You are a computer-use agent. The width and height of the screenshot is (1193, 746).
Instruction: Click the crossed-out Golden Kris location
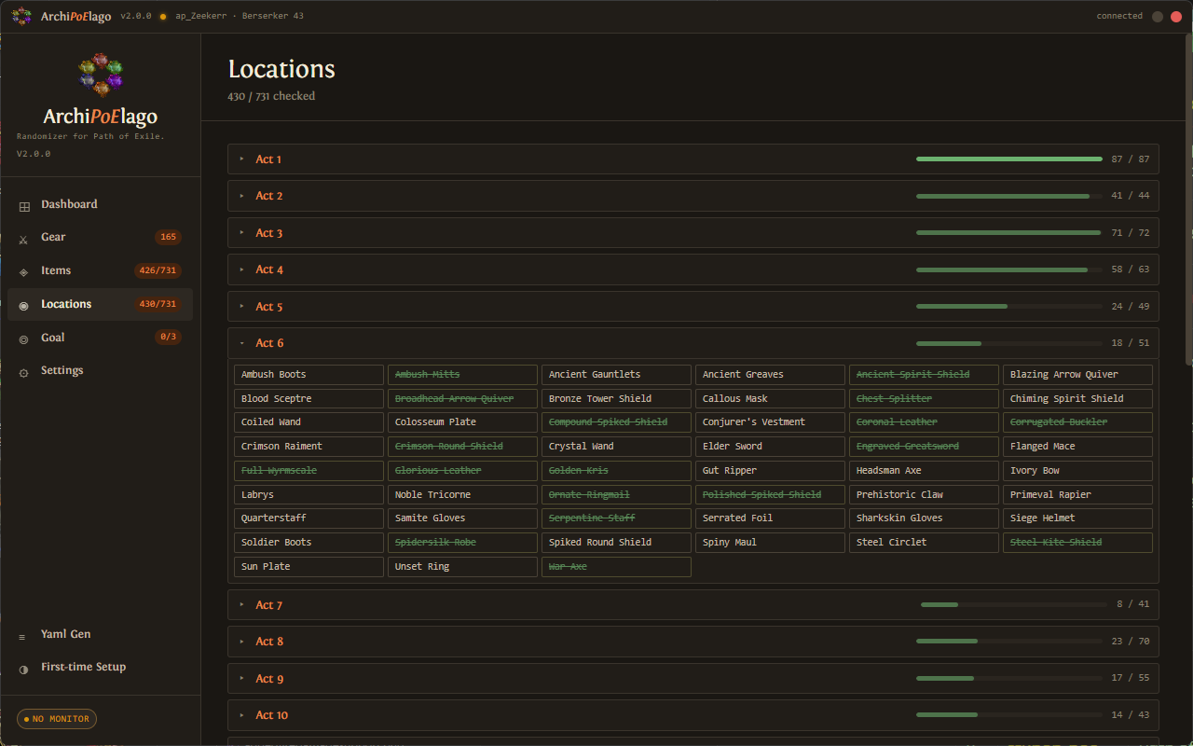click(x=616, y=471)
